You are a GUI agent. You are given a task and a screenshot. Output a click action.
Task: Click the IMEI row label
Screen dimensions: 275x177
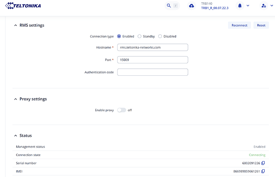click(19, 171)
